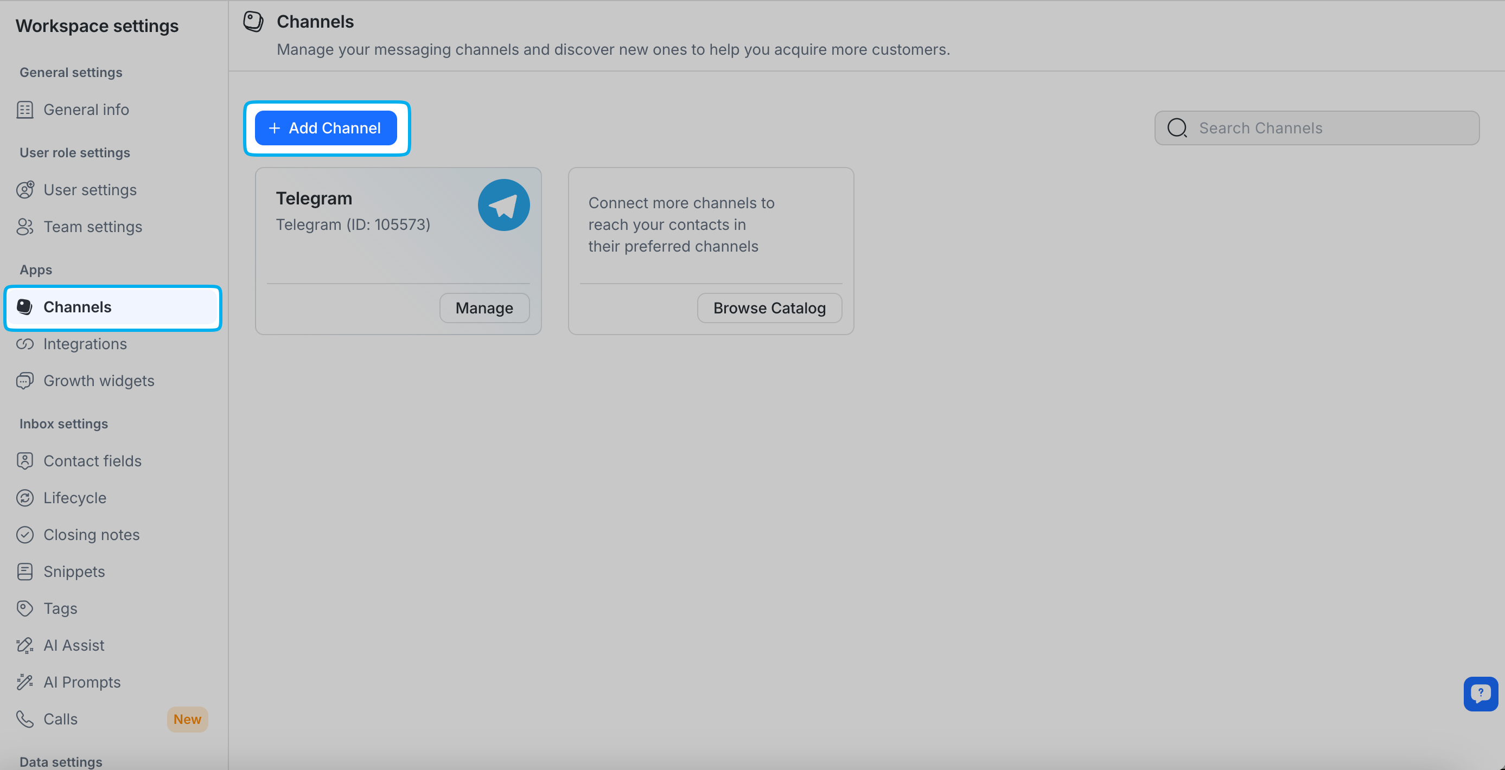Click the search magnifier icon
The width and height of the screenshot is (1505, 770).
[x=1177, y=128]
